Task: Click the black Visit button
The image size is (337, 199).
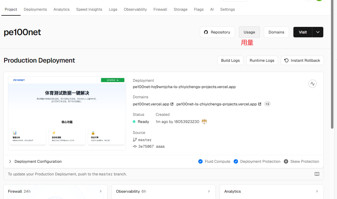Action: pyautogui.click(x=303, y=32)
